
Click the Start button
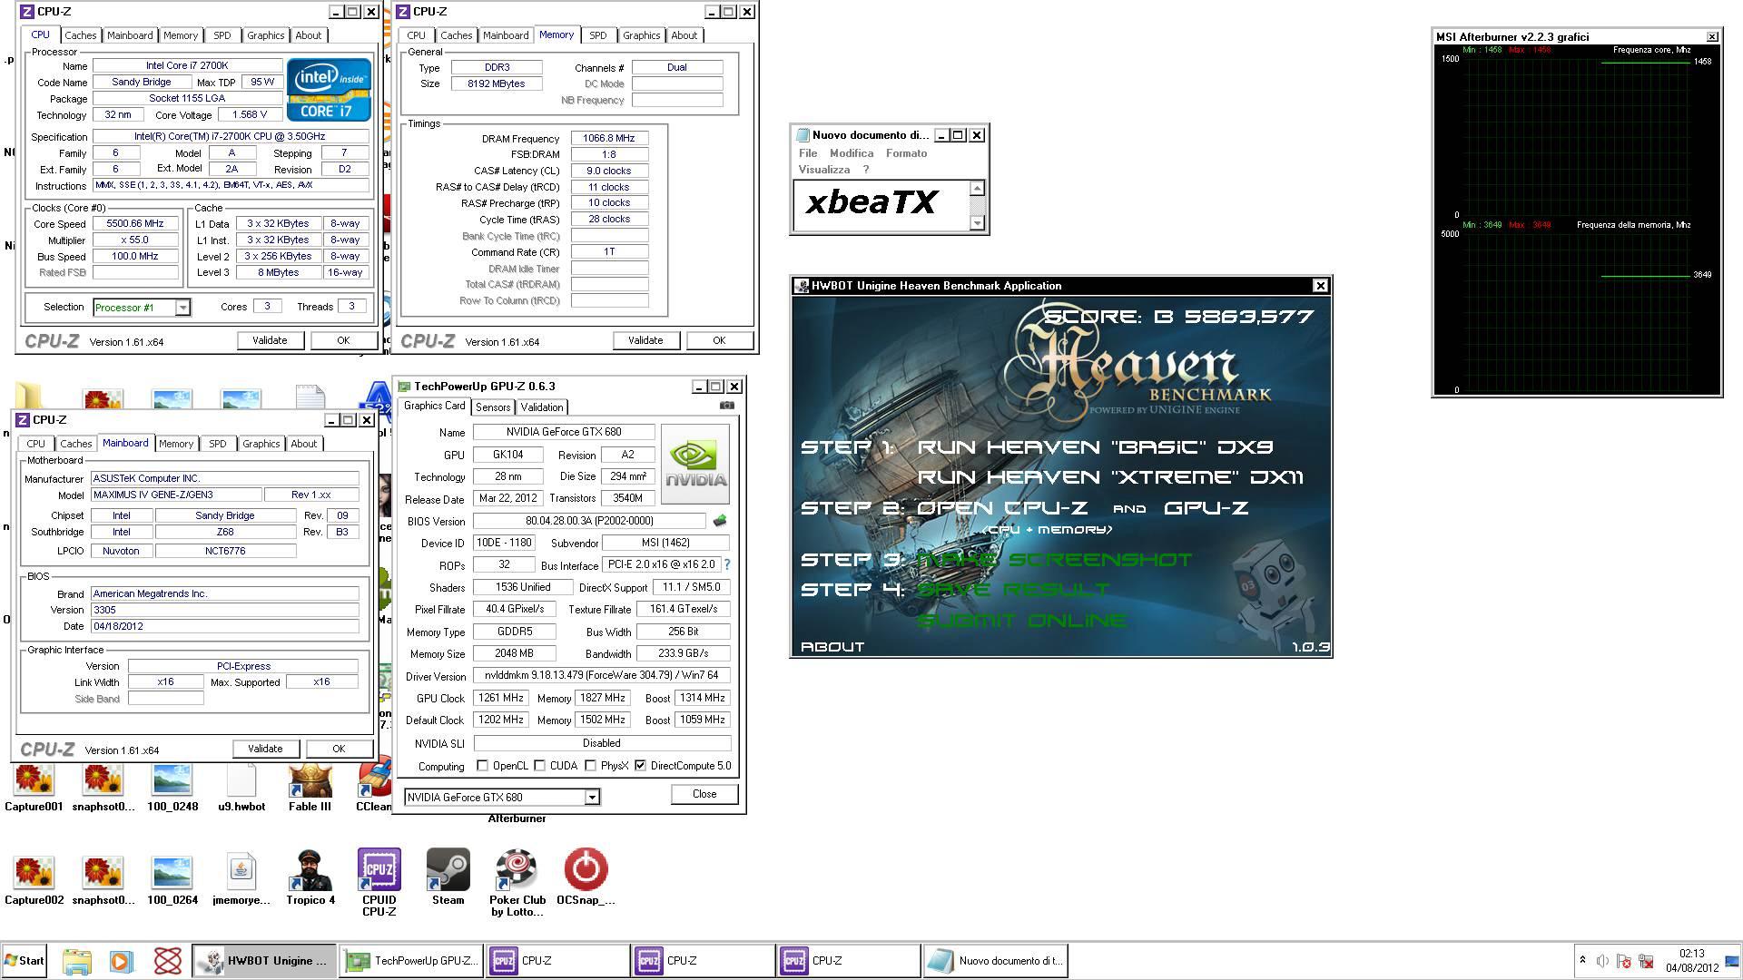point(24,961)
